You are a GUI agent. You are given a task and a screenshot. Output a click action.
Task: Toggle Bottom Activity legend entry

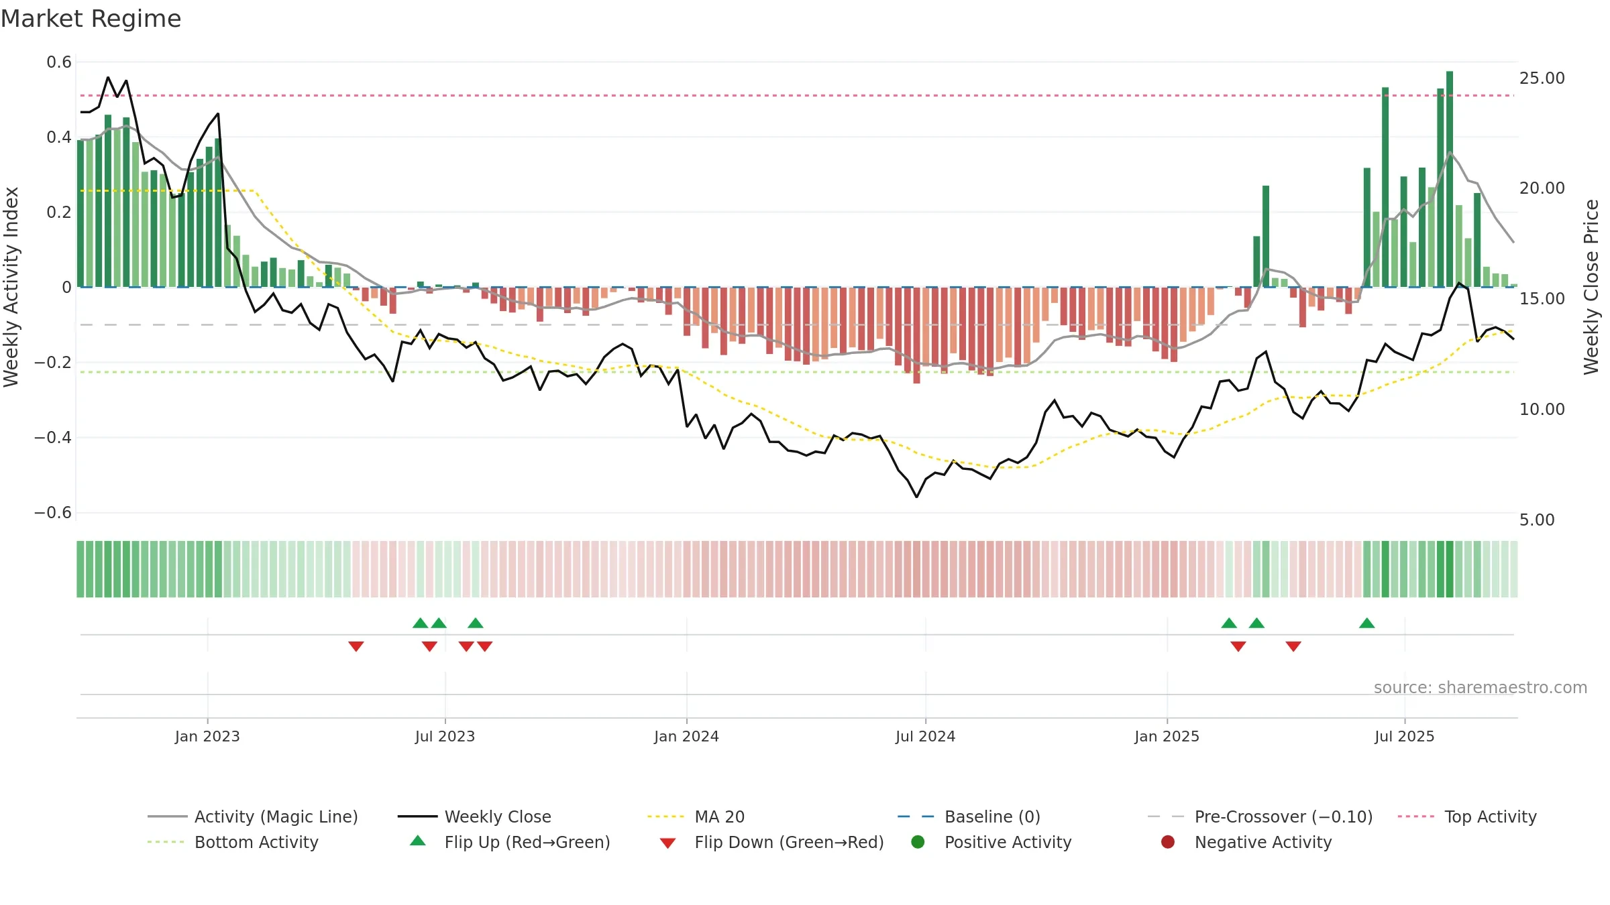click(233, 842)
